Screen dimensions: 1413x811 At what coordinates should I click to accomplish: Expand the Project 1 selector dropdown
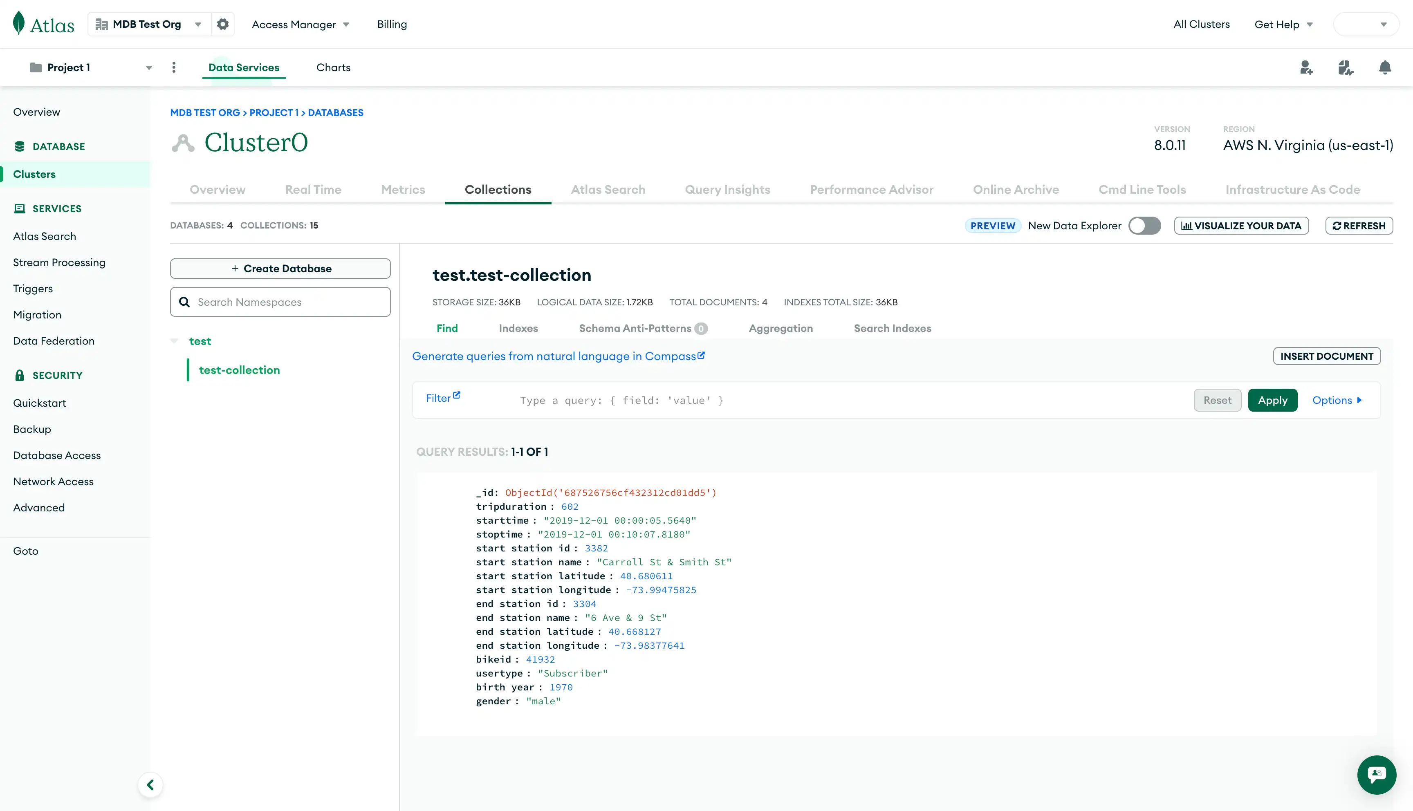click(149, 67)
